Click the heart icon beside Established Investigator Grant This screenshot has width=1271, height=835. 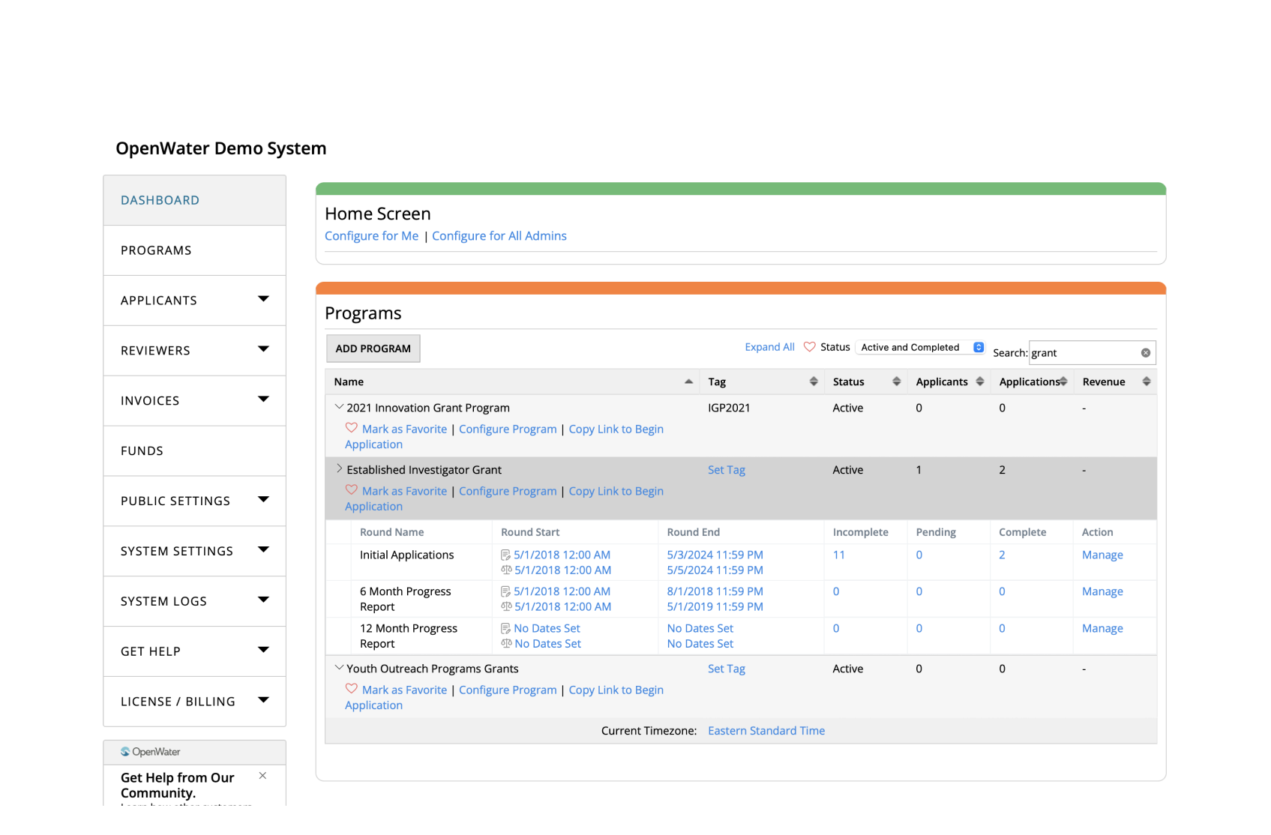(352, 490)
